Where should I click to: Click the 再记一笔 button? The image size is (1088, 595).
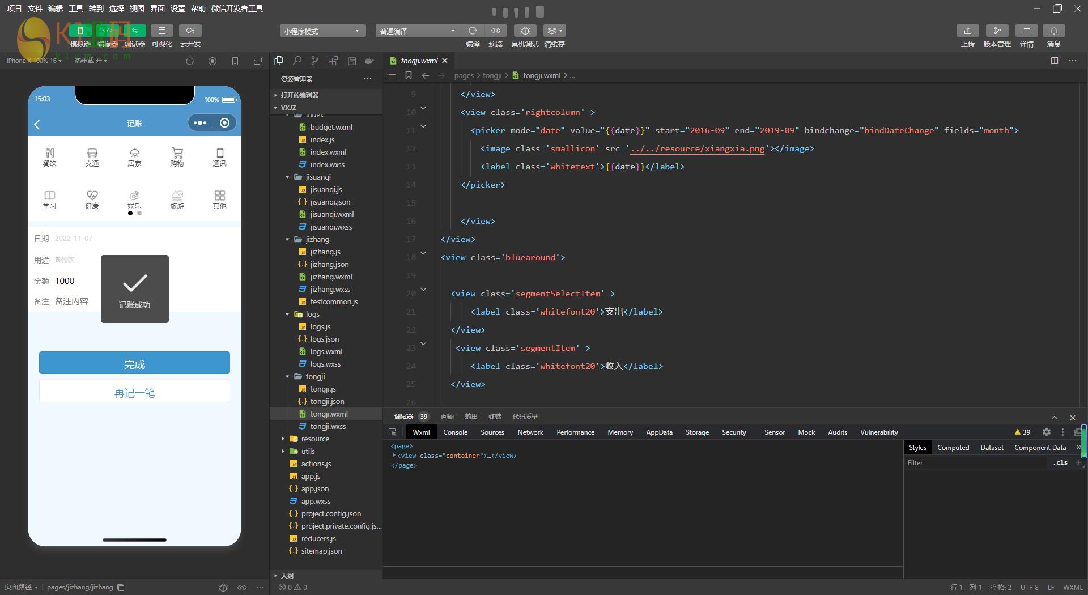tap(134, 392)
